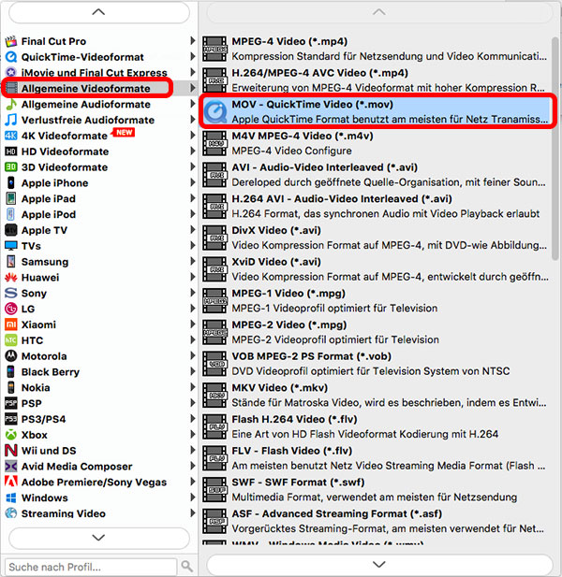Expand the Avid Media Composer submenu arrow
This screenshot has height=577, width=562.
(x=192, y=466)
